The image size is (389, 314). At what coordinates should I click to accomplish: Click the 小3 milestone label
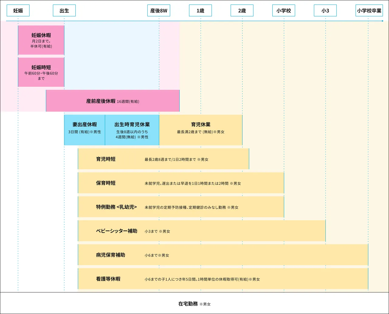click(x=325, y=10)
